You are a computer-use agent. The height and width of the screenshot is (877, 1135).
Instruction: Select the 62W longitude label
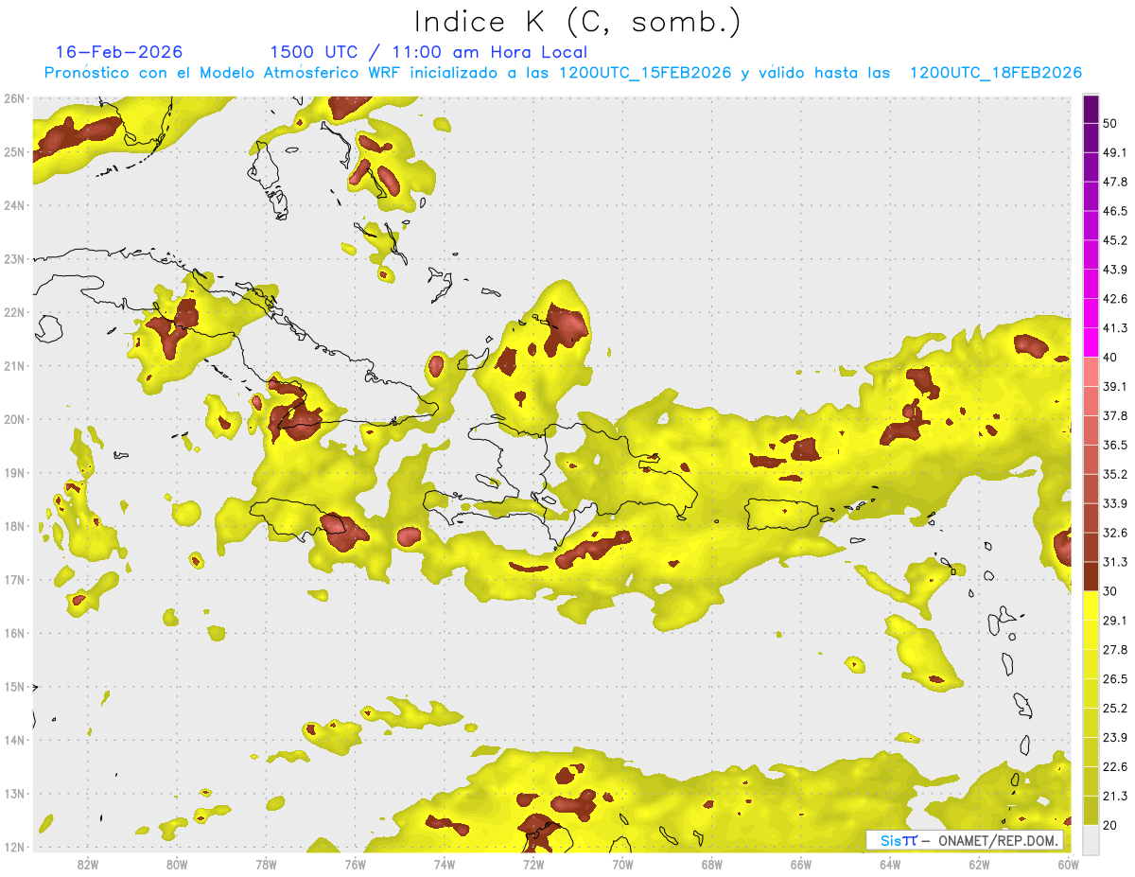[979, 864]
